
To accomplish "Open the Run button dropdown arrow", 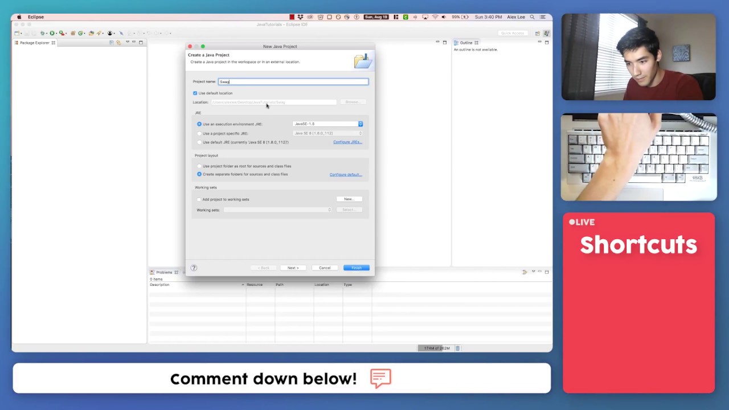I will point(56,34).
